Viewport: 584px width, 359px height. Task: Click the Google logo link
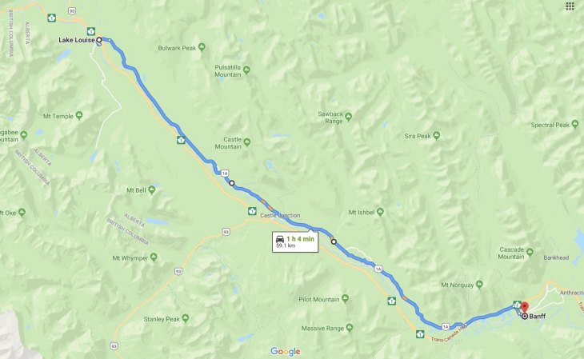coord(286,351)
